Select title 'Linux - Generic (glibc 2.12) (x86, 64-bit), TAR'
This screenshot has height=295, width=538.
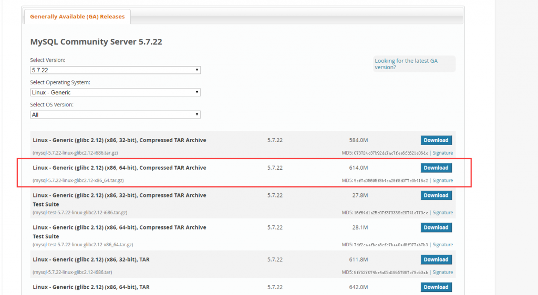91,287
